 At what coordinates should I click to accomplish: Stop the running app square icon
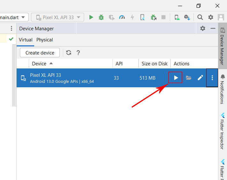pyautogui.click(x=163, y=17)
